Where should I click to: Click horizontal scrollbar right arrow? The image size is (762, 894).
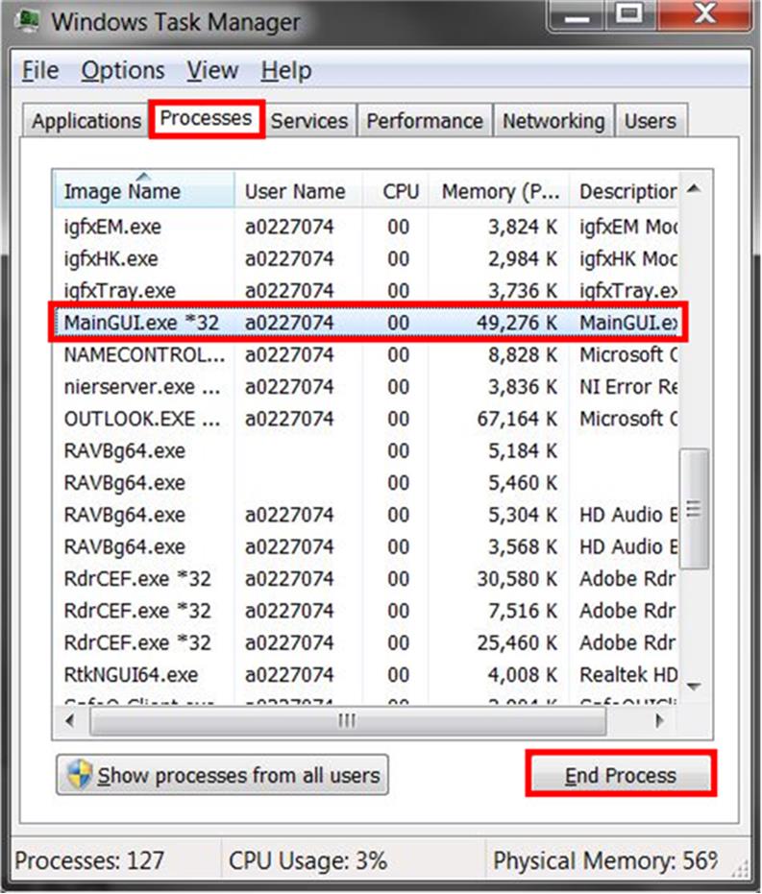point(660,719)
